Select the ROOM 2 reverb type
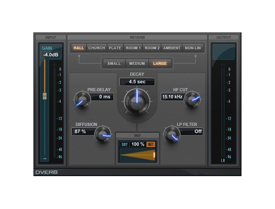 152,48
